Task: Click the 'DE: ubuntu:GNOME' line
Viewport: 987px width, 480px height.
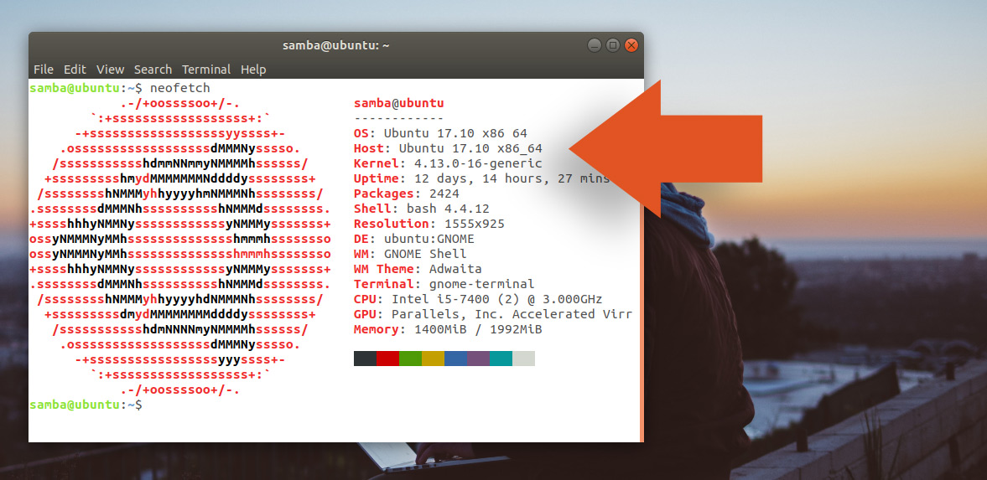Action: (x=414, y=239)
